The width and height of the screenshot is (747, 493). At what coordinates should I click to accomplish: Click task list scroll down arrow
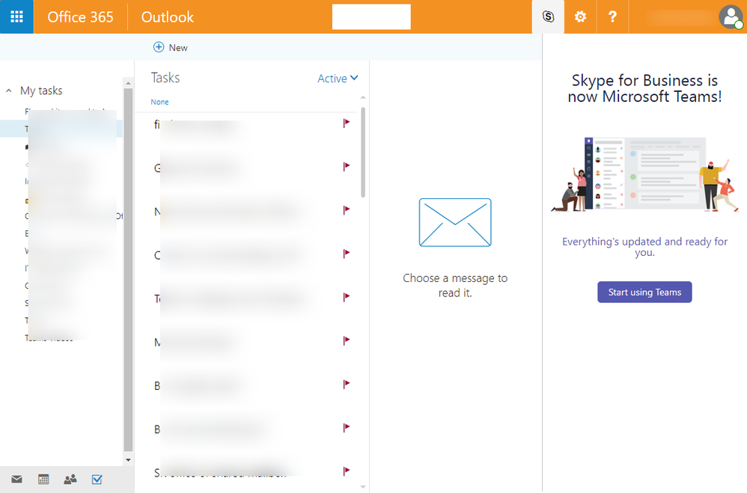pyautogui.click(x=363, y=487)
